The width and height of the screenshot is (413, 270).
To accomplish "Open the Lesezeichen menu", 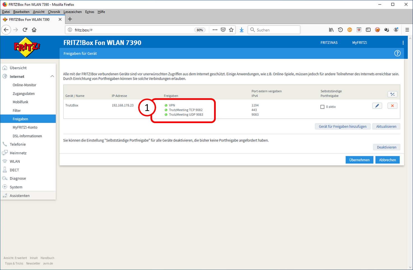I will coord(73,12).
